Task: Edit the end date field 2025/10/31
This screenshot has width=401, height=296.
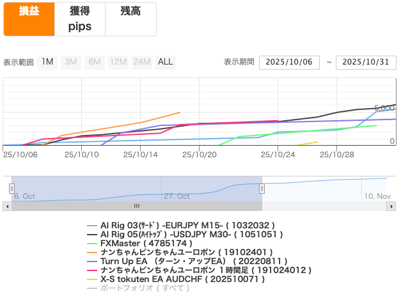Action: (366, 62)
